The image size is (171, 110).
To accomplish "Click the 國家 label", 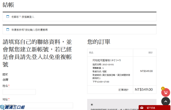I will (x=5, y=74).
